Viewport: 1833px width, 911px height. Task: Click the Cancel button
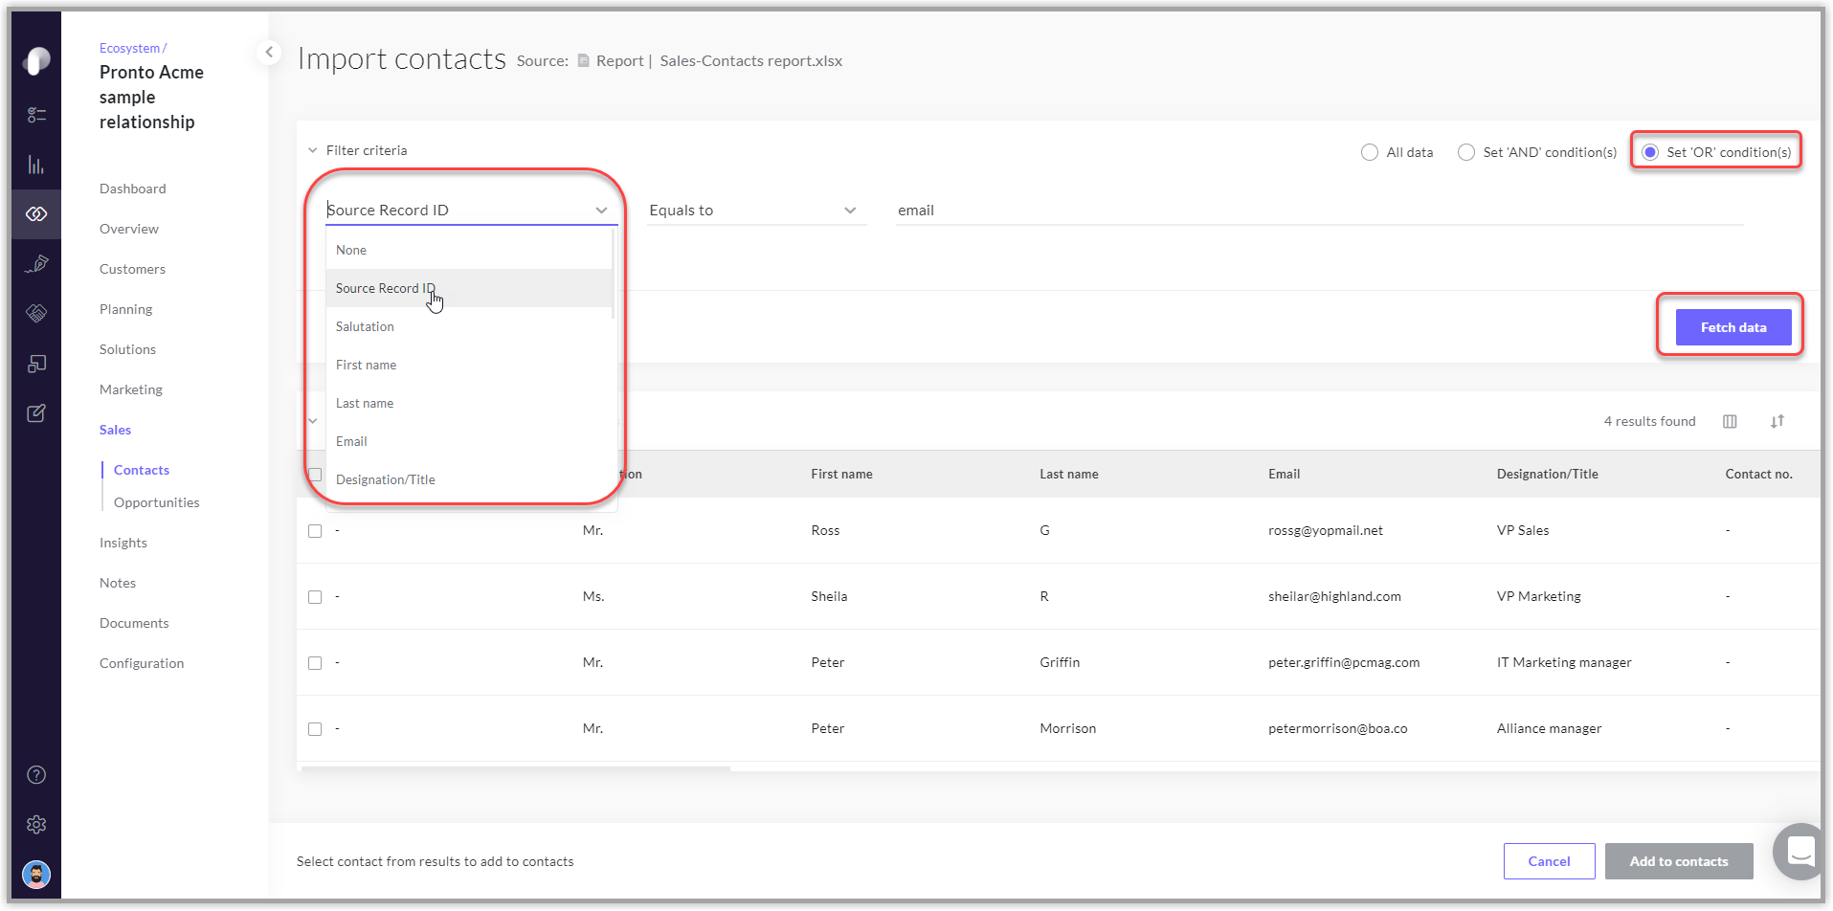(1549, 861)
